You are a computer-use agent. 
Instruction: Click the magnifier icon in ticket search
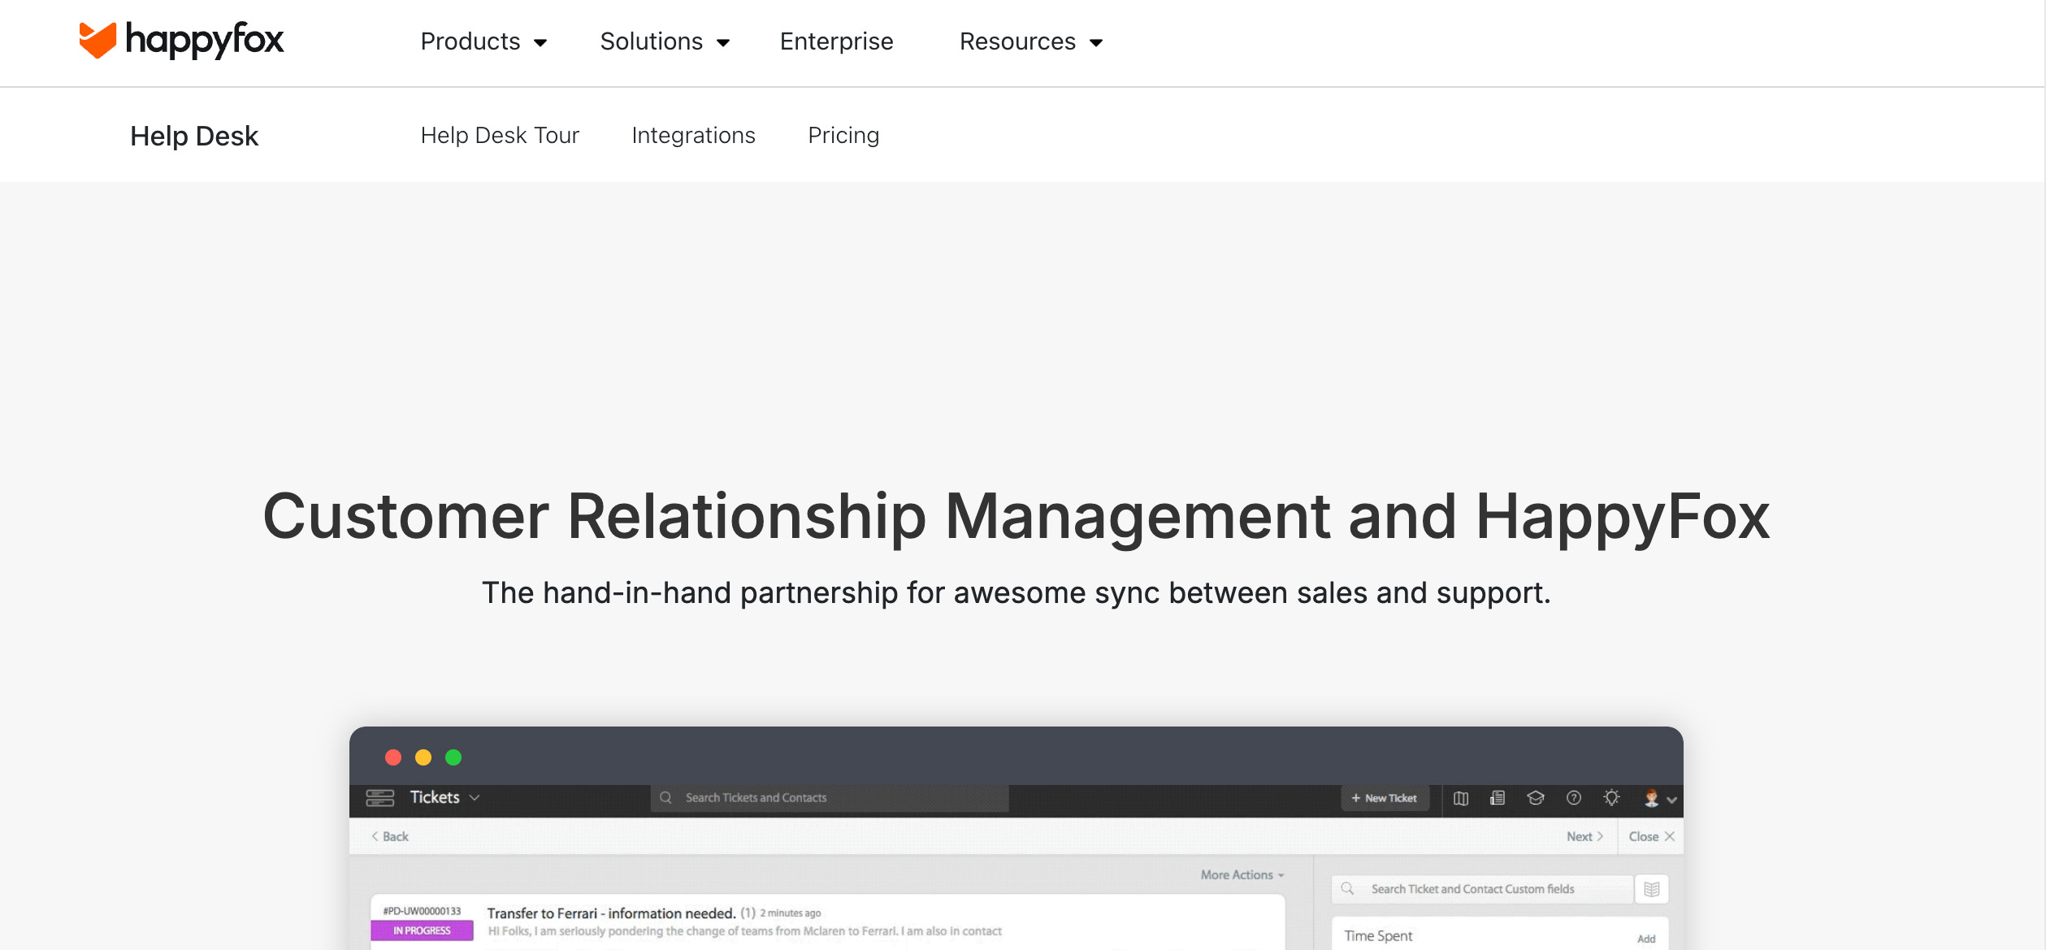click(x=665, y=798)
